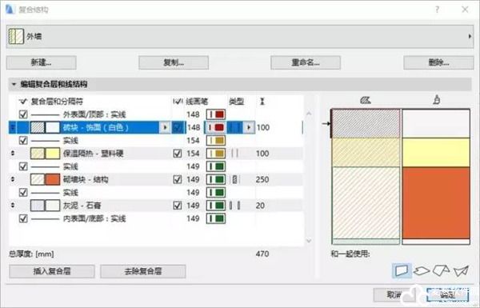Click the 重命名 button

tap(306, 62)
